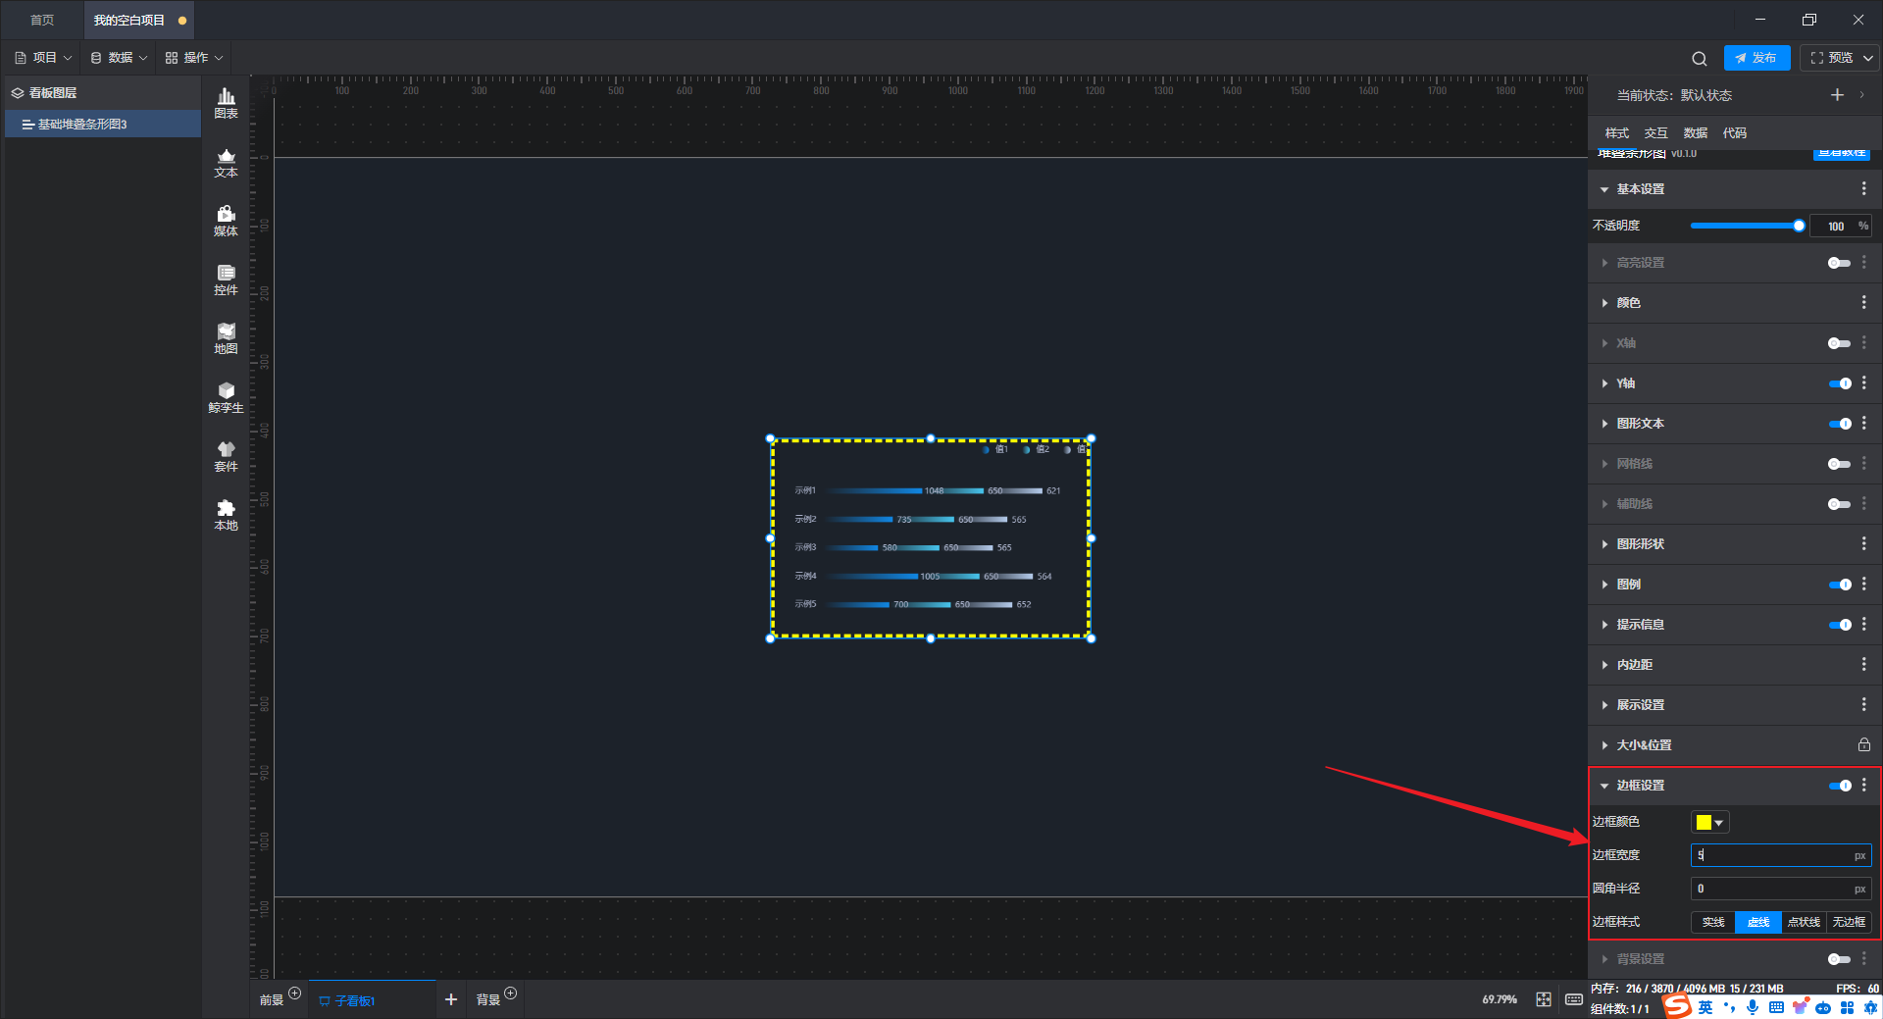Enable the 网格线 toggle
The height and width of the screenshot is (1019, 1883).
[1839, 464]
